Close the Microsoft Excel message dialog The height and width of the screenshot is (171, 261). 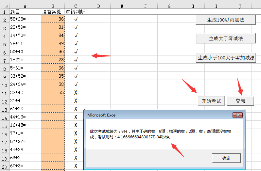pyautogui.click(x=237, y=115)
